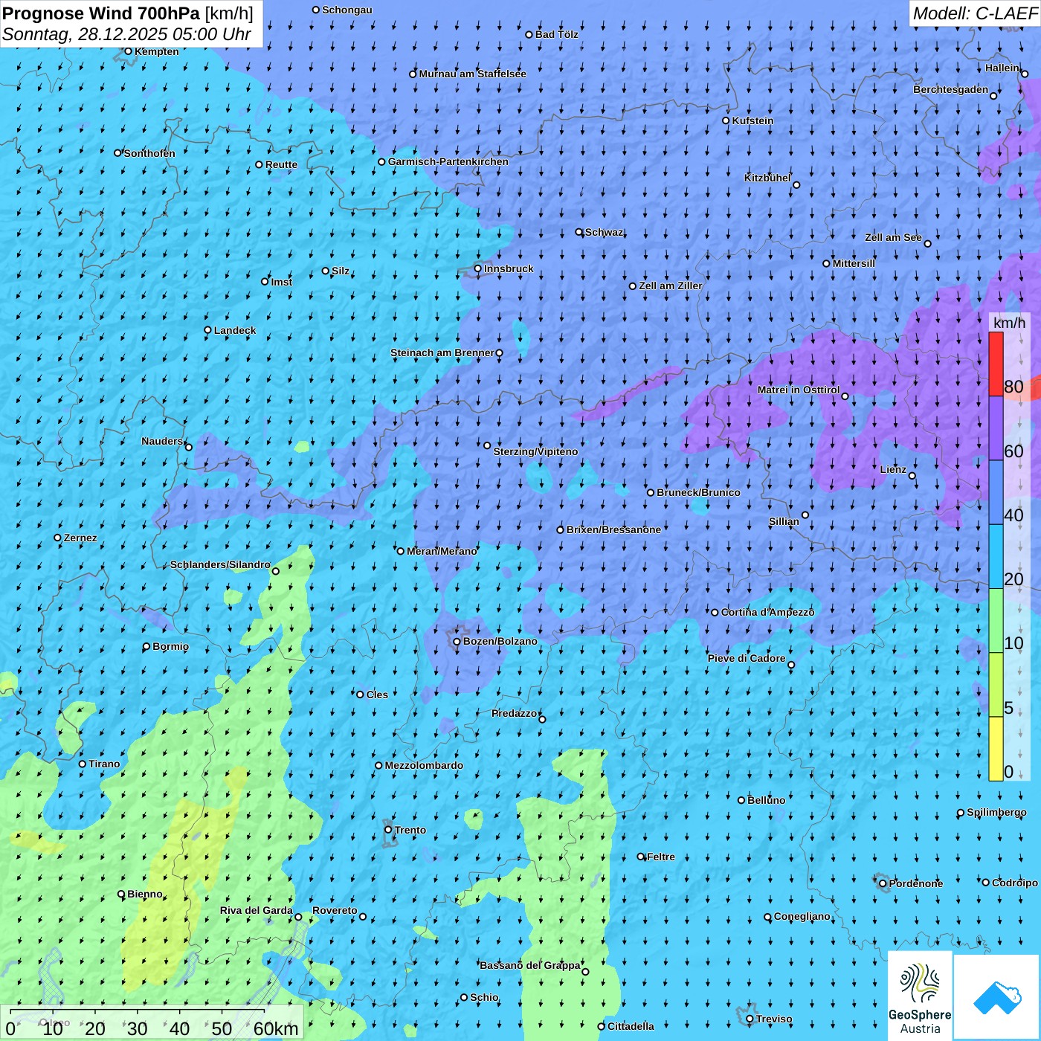
Task: Click the Zell am Ziller label
Action: [671, 286]
